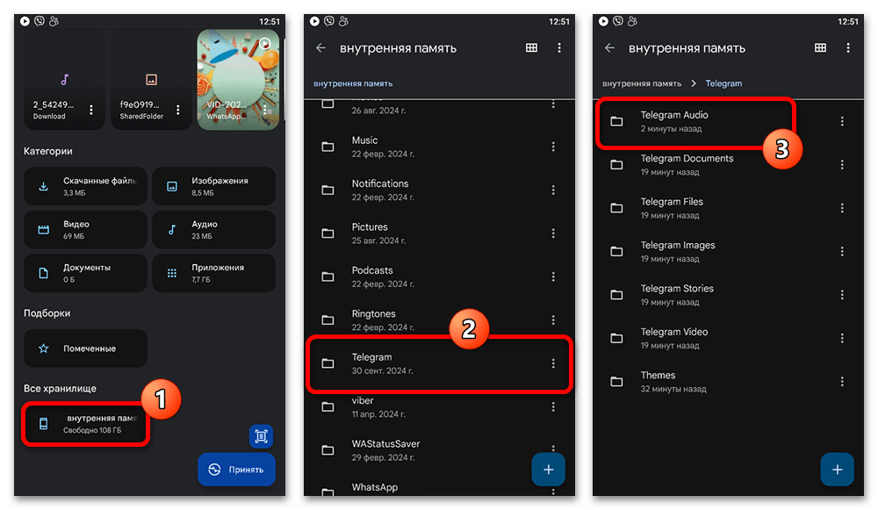Open the Telegram Video folder
The image size is (878, 510).
728,338
